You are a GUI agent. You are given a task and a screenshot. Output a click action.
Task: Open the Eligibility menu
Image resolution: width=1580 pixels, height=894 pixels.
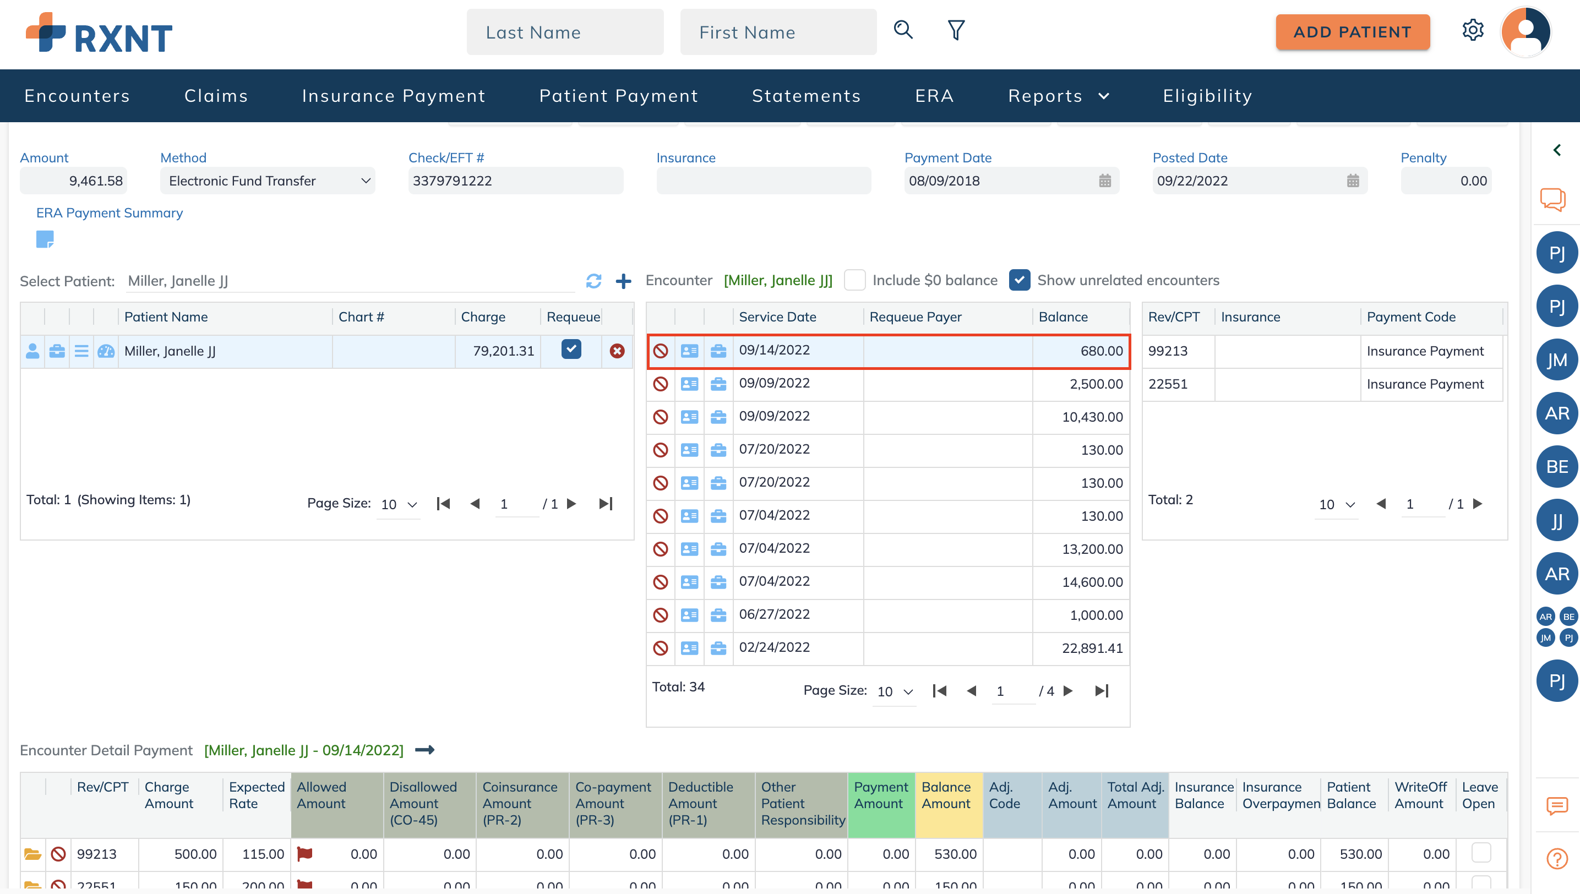pos(1207,96)
